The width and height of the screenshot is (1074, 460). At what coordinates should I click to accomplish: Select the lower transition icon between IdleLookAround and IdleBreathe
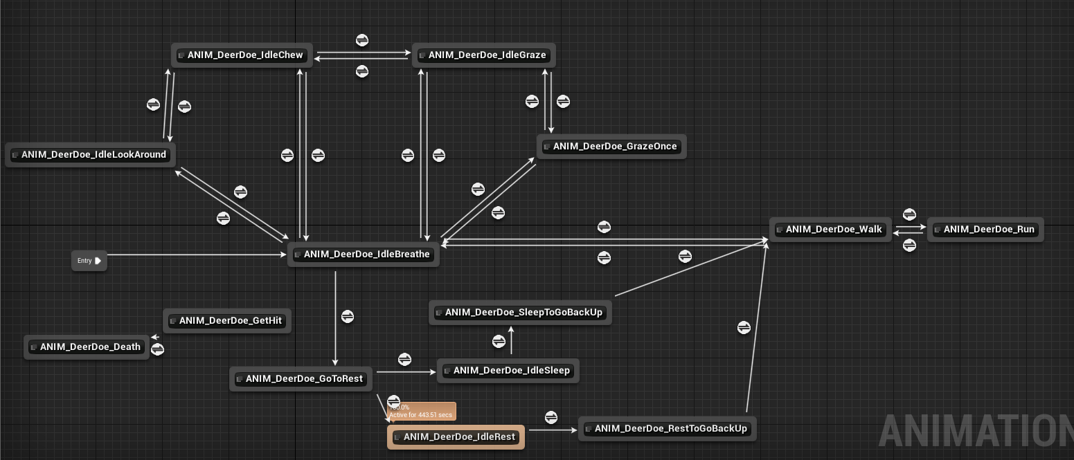tap(223, 218)
